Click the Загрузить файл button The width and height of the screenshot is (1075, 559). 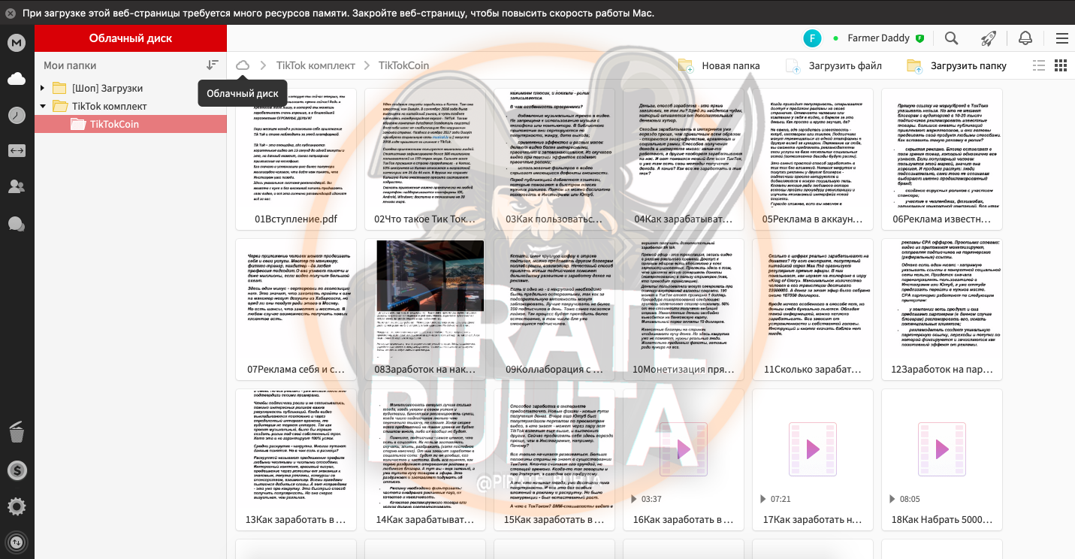click(x=833, y=65)
